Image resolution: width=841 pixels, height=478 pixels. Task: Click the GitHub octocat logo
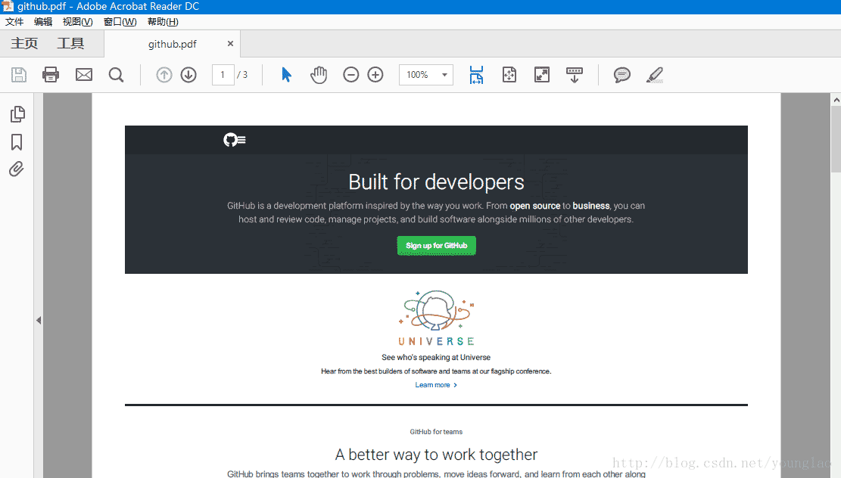(x=230, y=140)
